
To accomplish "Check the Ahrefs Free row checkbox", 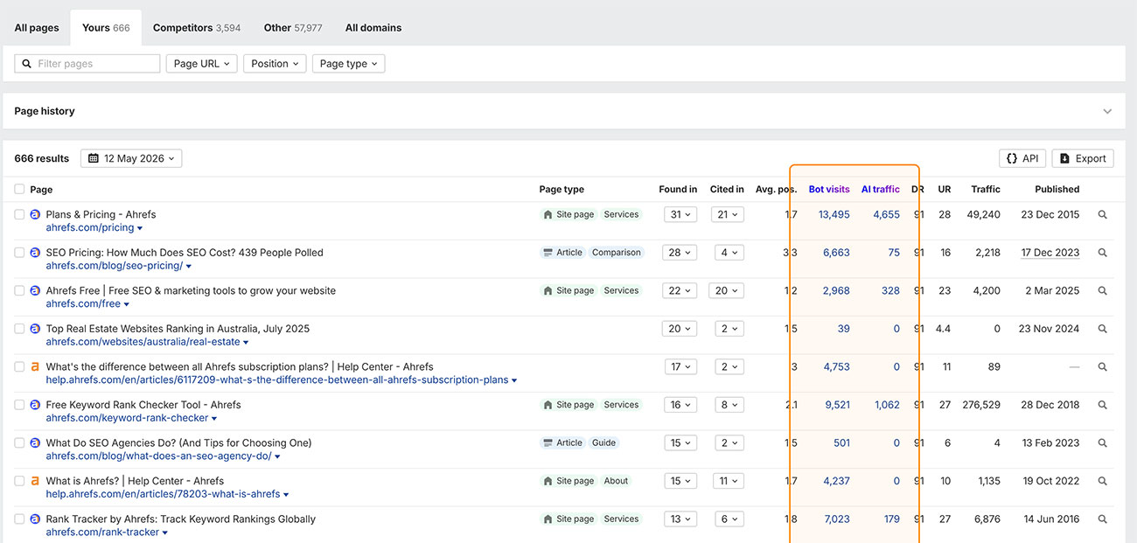I will click(19, 290).
